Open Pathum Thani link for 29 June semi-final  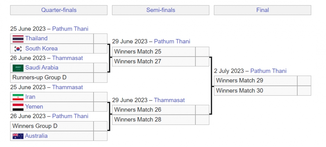point(172,41)
